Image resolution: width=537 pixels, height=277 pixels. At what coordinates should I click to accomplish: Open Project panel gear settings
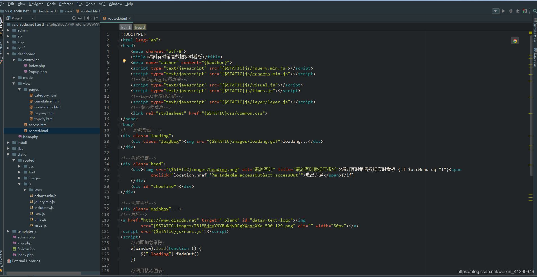[89, 18]
